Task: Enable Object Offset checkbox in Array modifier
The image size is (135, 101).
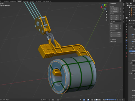Action: pyautogui.click(x=132, y=39)
